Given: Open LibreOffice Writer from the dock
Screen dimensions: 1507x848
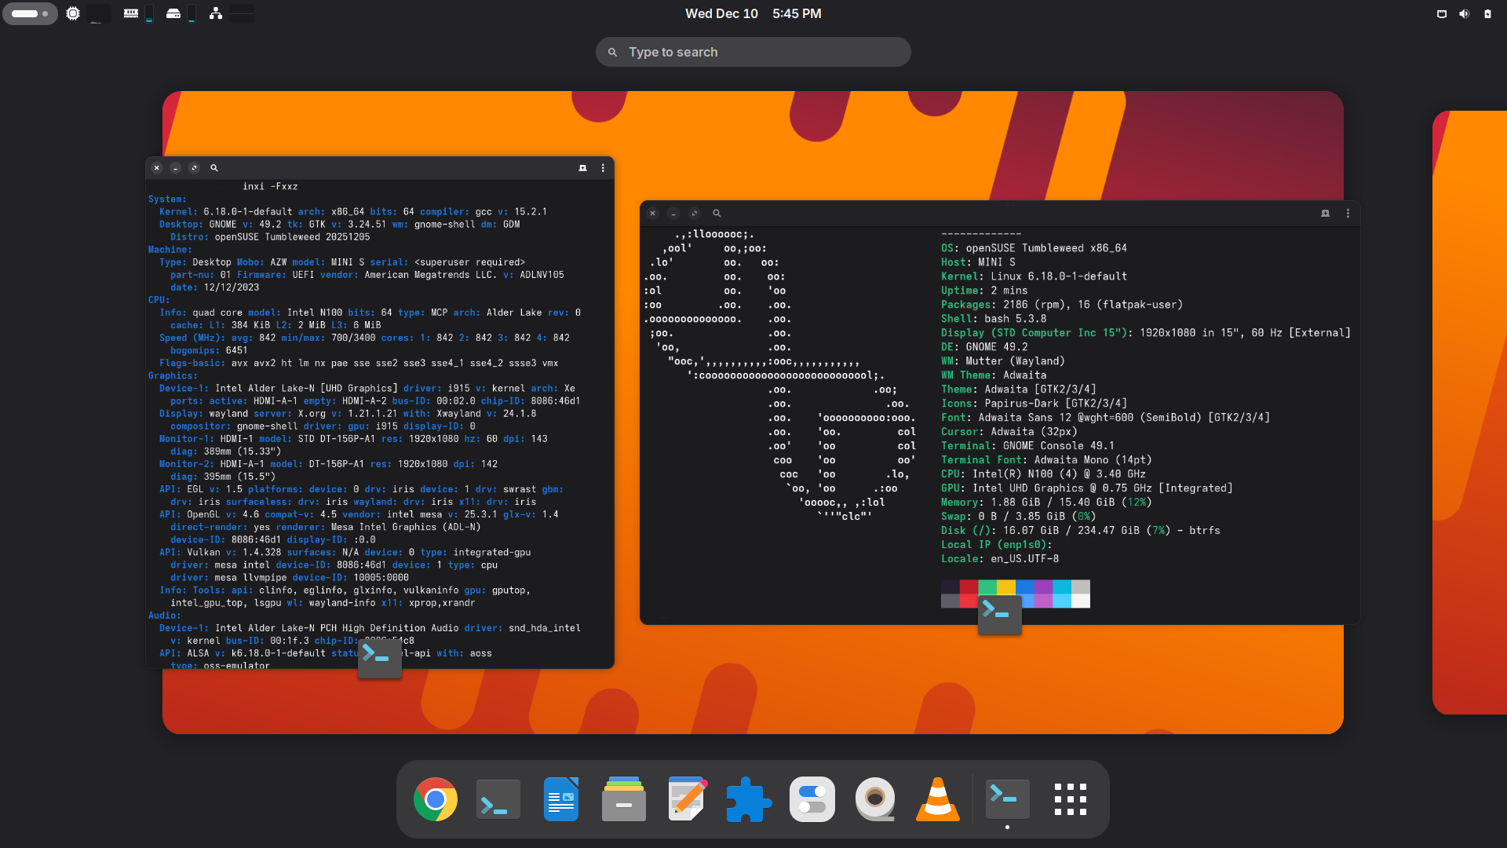Looking at the screenshot, I should (x=561, y=799).
